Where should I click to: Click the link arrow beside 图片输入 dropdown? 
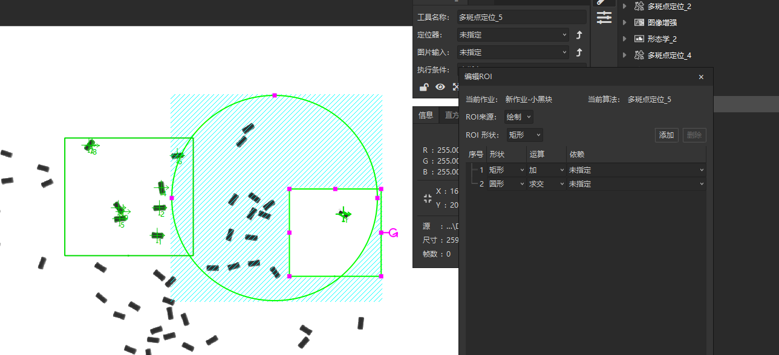579,53
